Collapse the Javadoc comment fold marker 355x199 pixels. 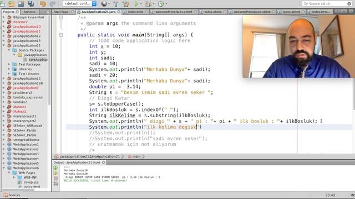tap(61, 17)
